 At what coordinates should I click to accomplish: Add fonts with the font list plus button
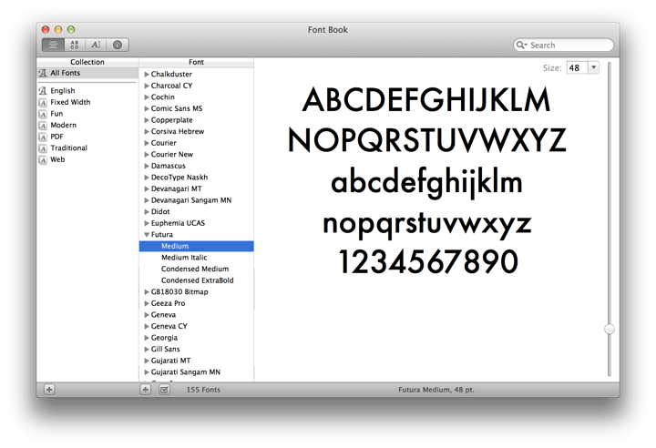(x=145, y=390)
